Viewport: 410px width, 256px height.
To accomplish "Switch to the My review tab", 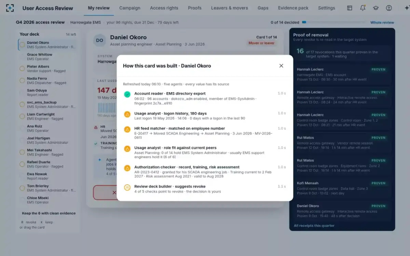I will pos(99,8).
